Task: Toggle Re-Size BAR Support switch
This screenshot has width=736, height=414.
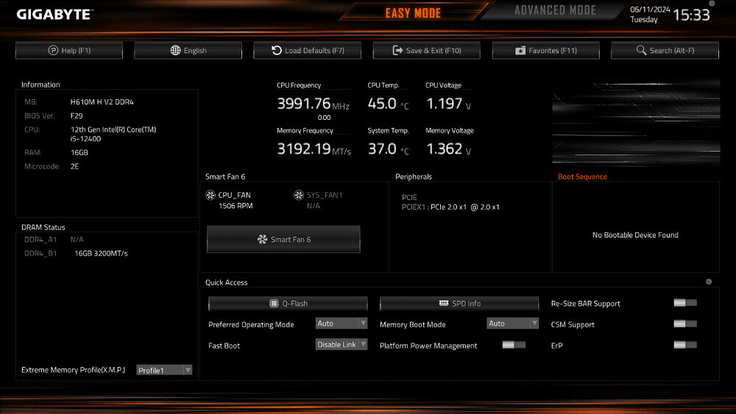Action: (x=684, y=303)
